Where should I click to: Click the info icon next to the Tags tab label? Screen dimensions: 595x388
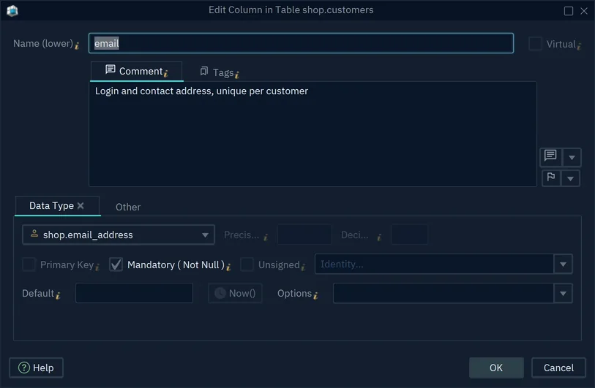[237, 75]
